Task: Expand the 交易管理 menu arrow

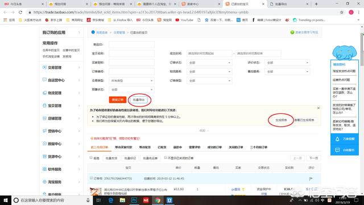Action: coord(79,67)
